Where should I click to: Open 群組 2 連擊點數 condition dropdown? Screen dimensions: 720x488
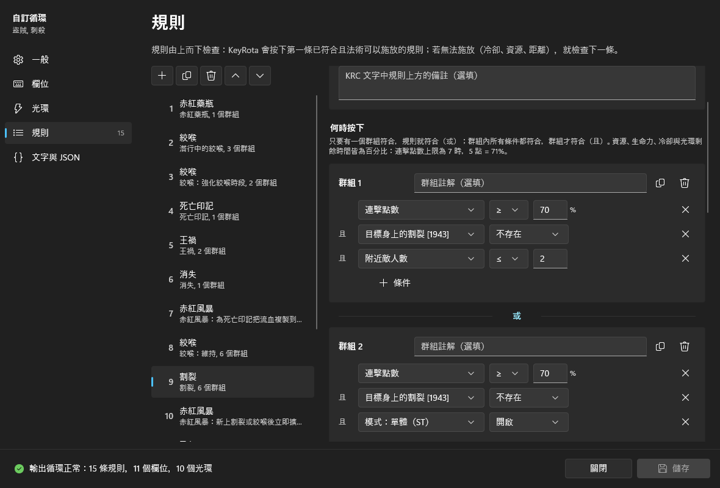pyautogui.click(x=421, y=373)
